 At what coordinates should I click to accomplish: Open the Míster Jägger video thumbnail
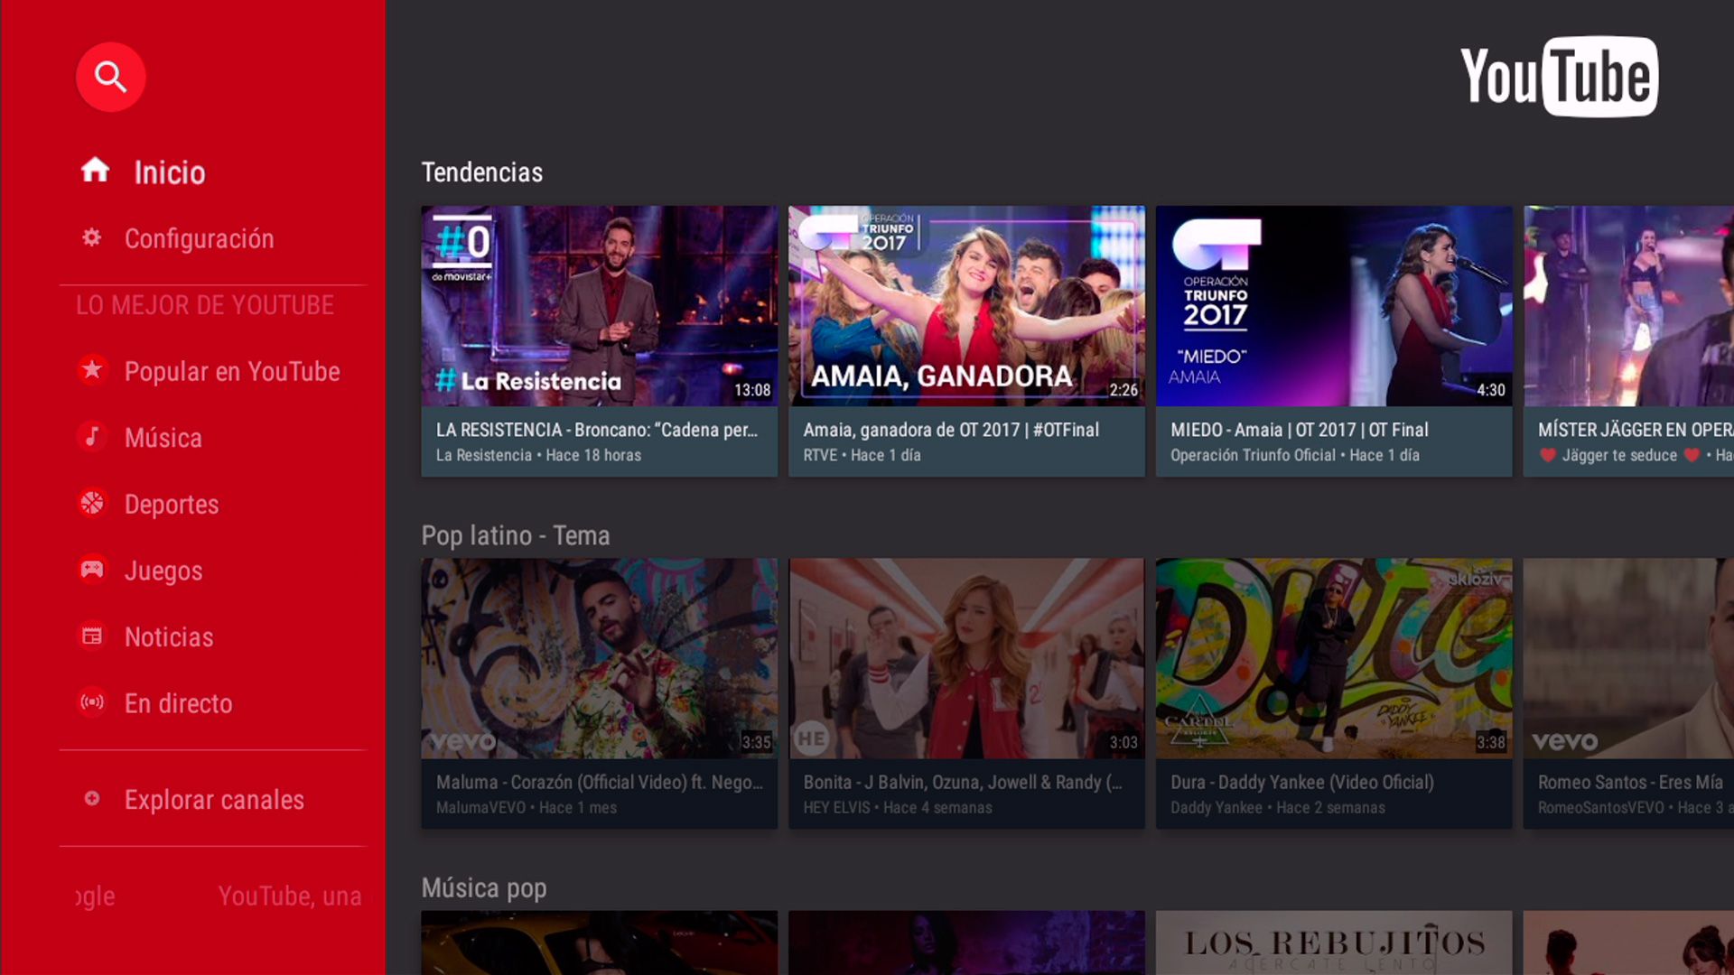[1628, 306]
